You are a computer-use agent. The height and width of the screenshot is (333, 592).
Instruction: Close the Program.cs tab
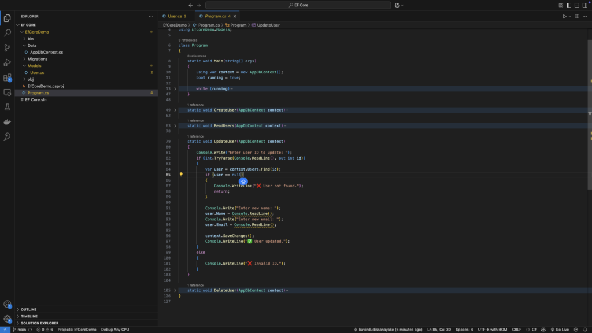point(235,16)
